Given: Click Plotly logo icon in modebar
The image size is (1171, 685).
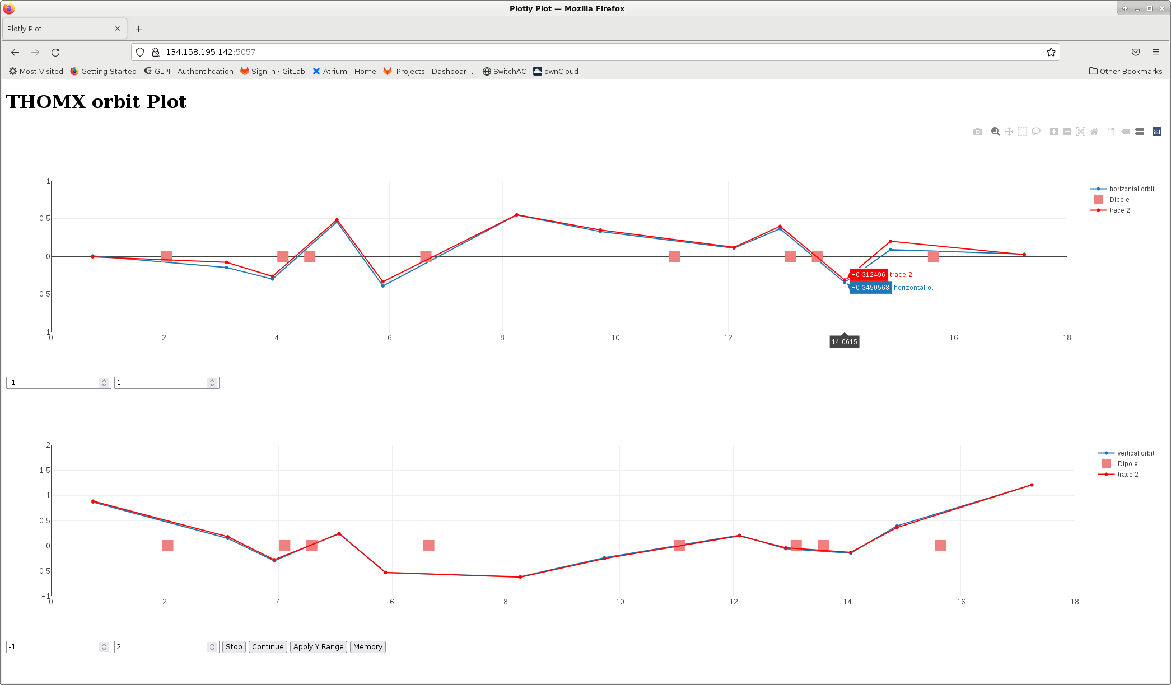Looking at the screenshot, I should point(1156,132).
